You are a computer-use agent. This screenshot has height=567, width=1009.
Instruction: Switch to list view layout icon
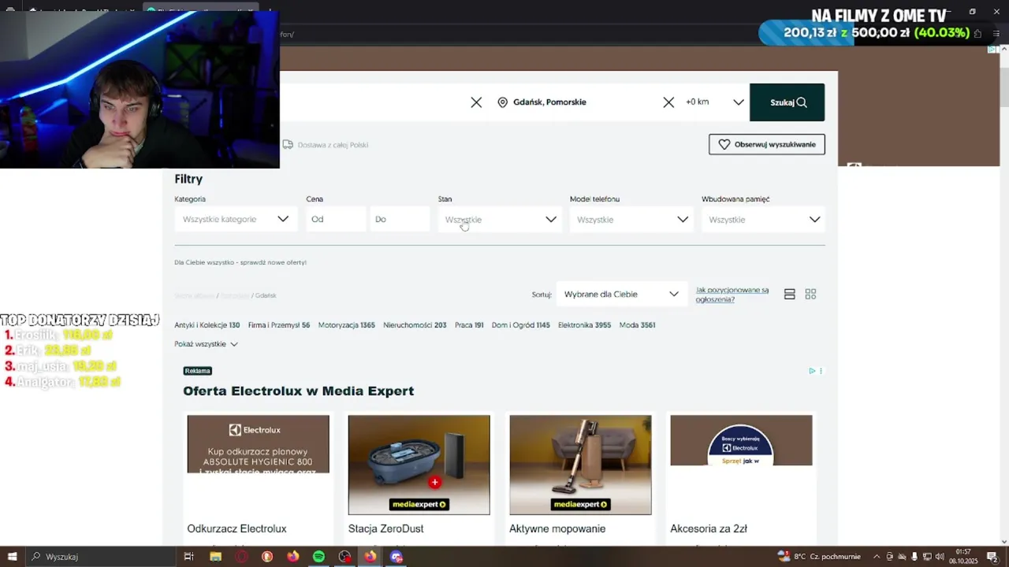point(789,295)
